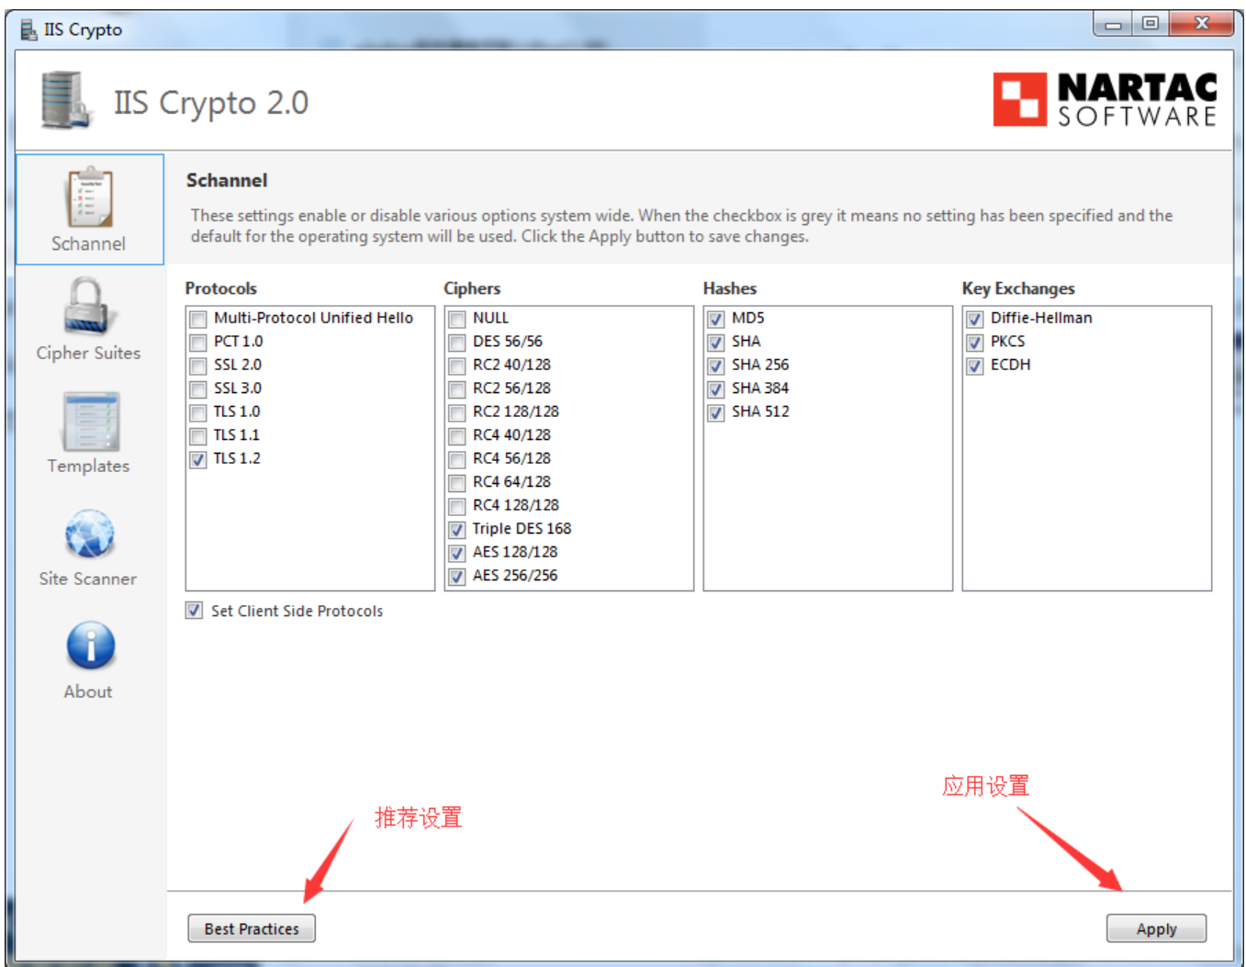Click the Ciphers column heading
1246x967 pixels.
click(472, 288)
